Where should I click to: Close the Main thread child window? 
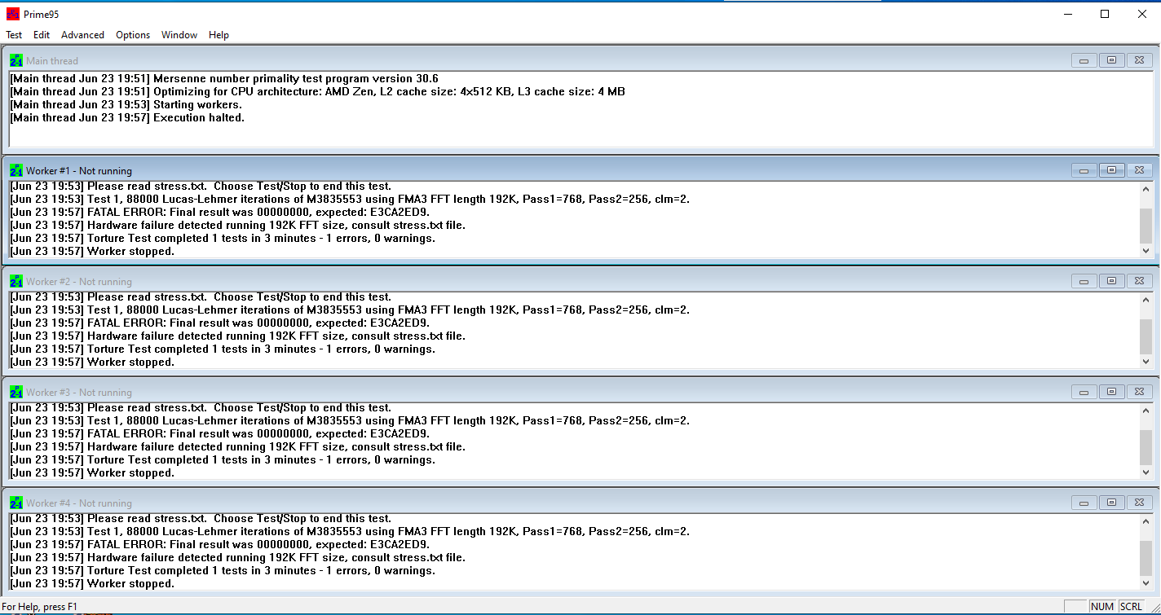[1139, 60]
